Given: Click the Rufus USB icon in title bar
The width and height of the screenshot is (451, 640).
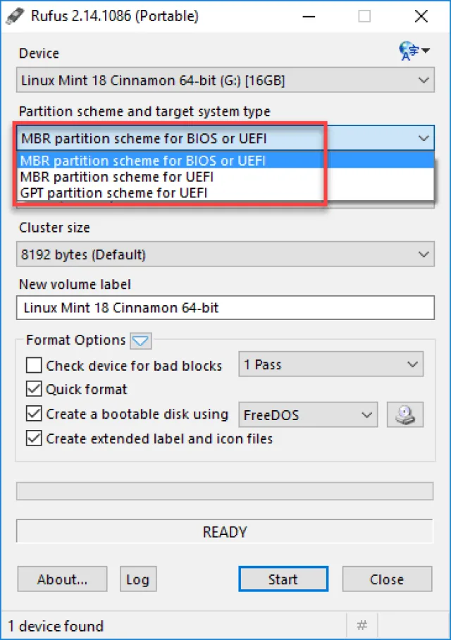Looking at the screenshot, I should point(15,16).
